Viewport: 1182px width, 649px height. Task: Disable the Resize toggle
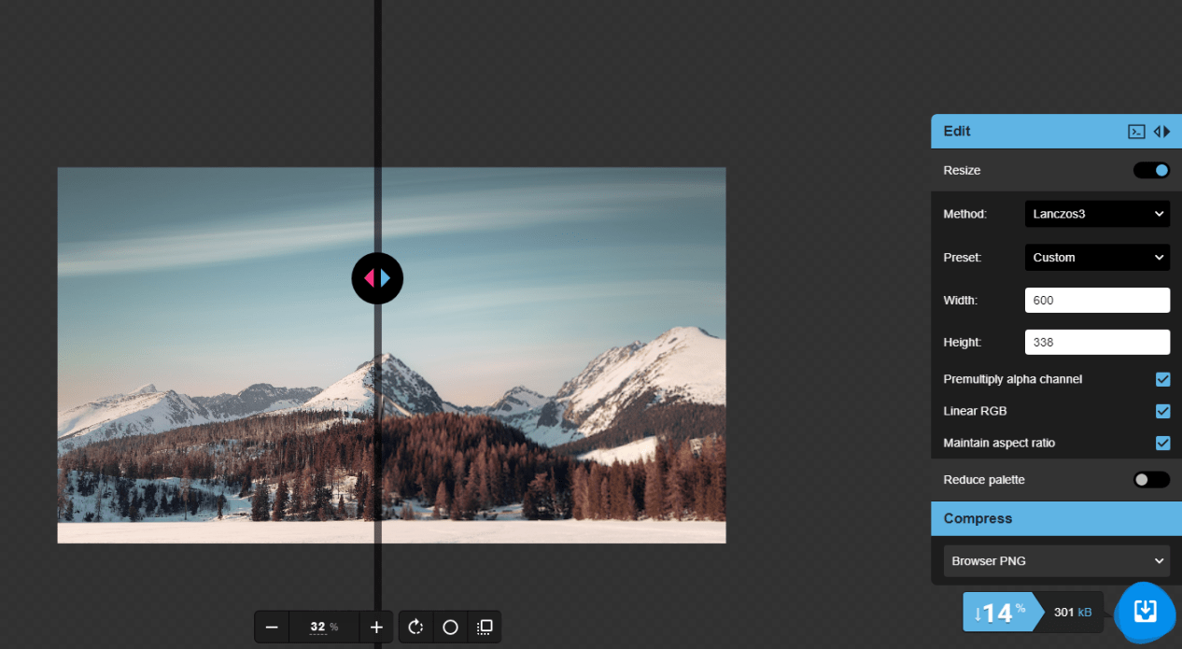click(x=1151, y=170)
